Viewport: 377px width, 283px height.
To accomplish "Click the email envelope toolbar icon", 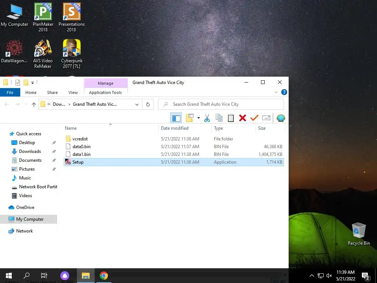I will [266, 118].
